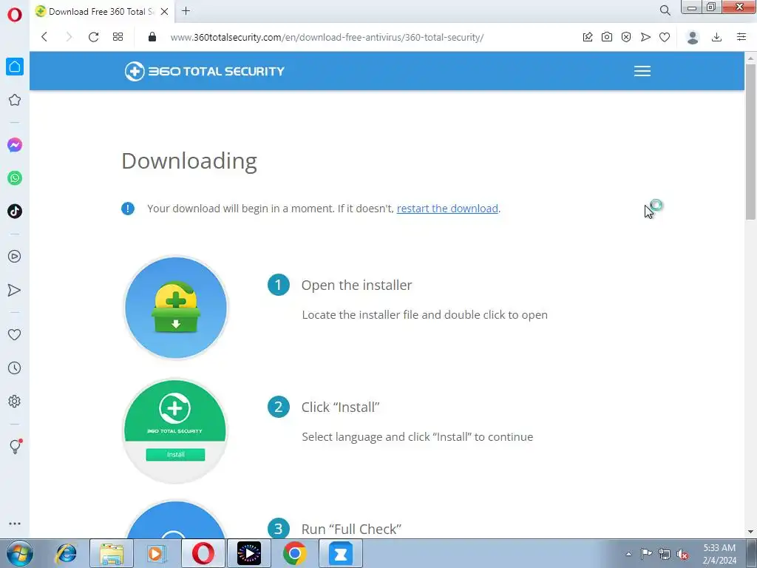This screenshot has height=568, width=757.
Task: Take a snapshot with the camera icon
Action: pyautogui.click(x=607, y=37)
